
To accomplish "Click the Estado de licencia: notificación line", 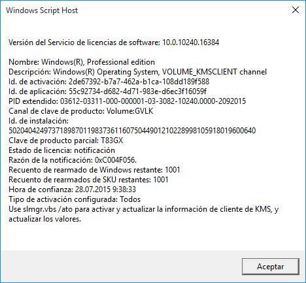I will pos(61,150).
